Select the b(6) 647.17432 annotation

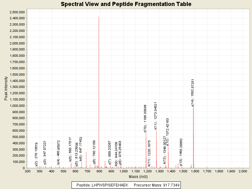(81, 149)
